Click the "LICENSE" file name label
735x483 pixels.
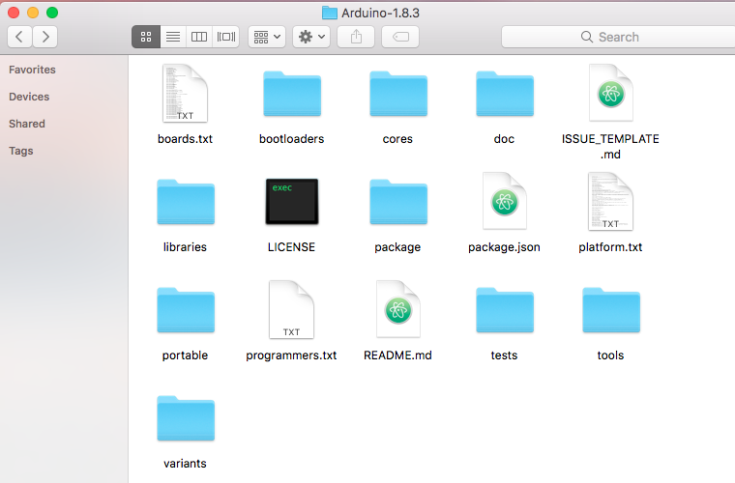(291, 247)
